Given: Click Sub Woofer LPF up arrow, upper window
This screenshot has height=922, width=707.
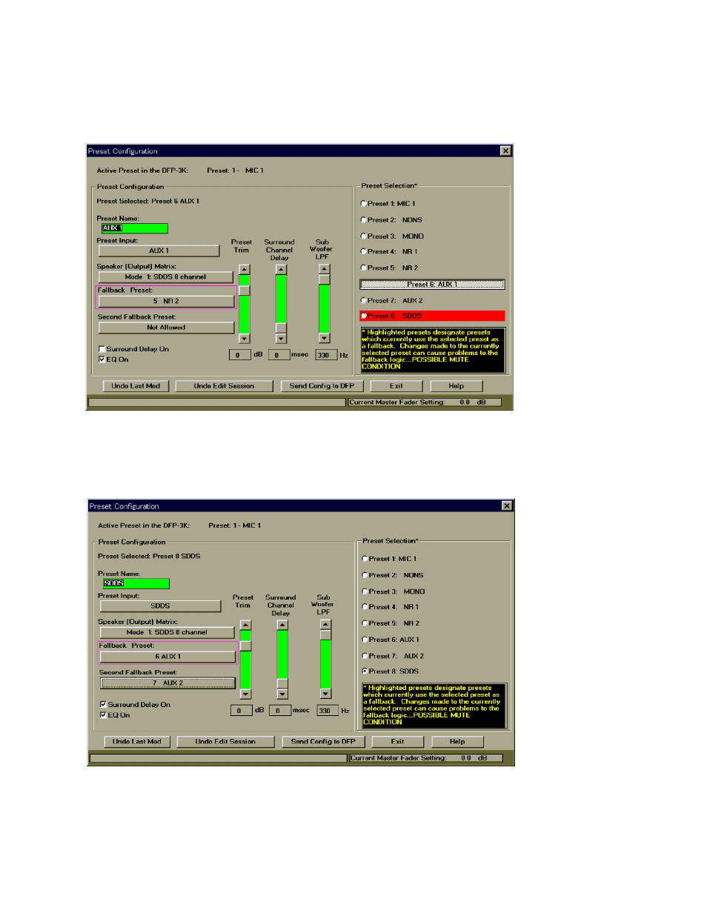Looking at the screenshot, I should tap(324, 270).
